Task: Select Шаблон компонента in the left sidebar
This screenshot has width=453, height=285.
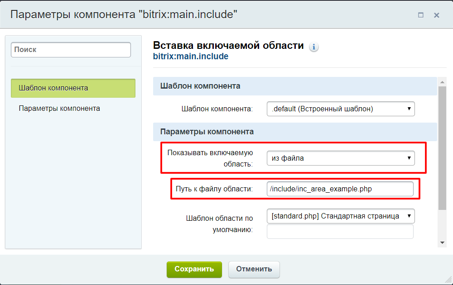Action: click(x=73, y=88)
